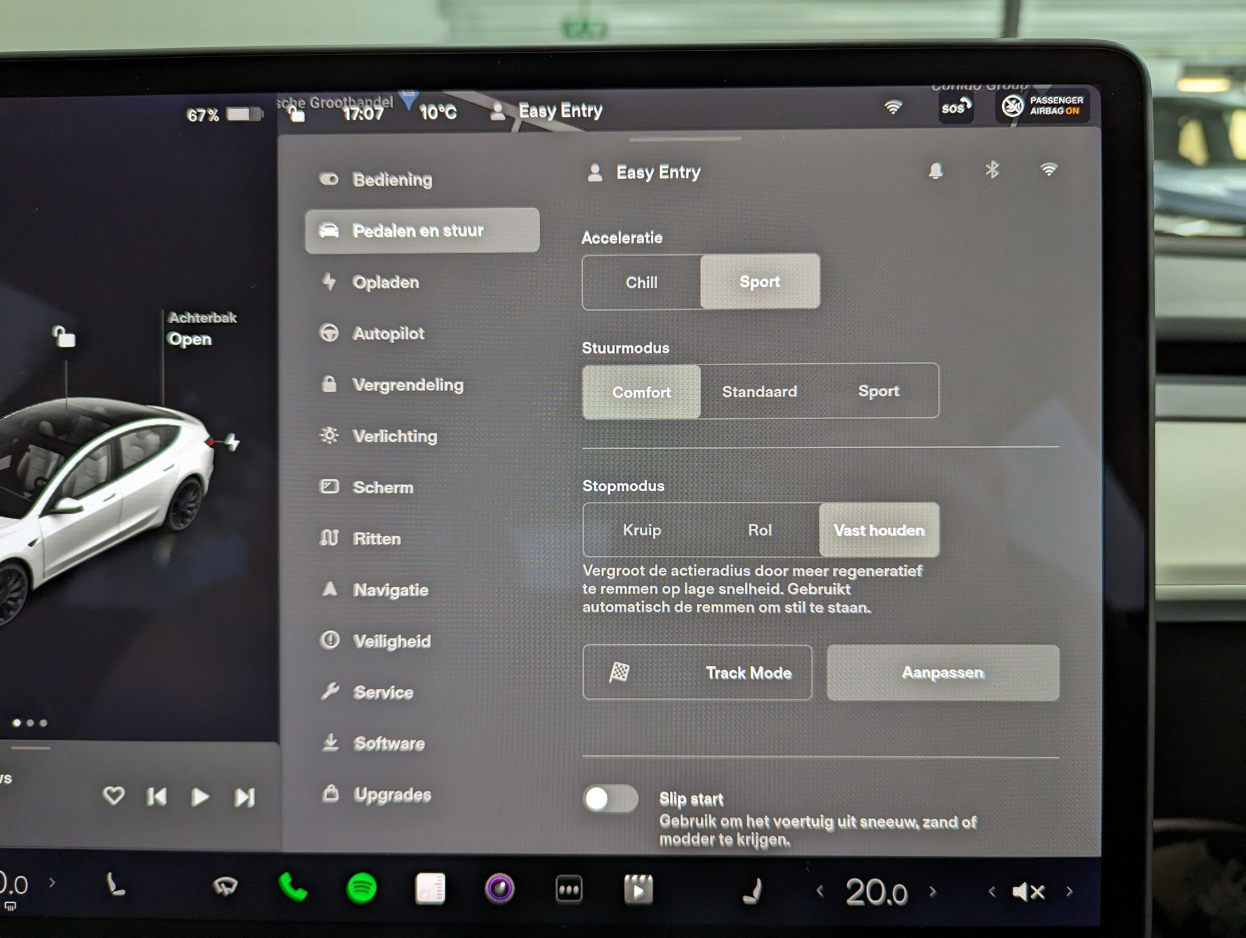Choose Kruip stop mode
Viewport: 1246px width, 938px height.
[x=642, y=530]
